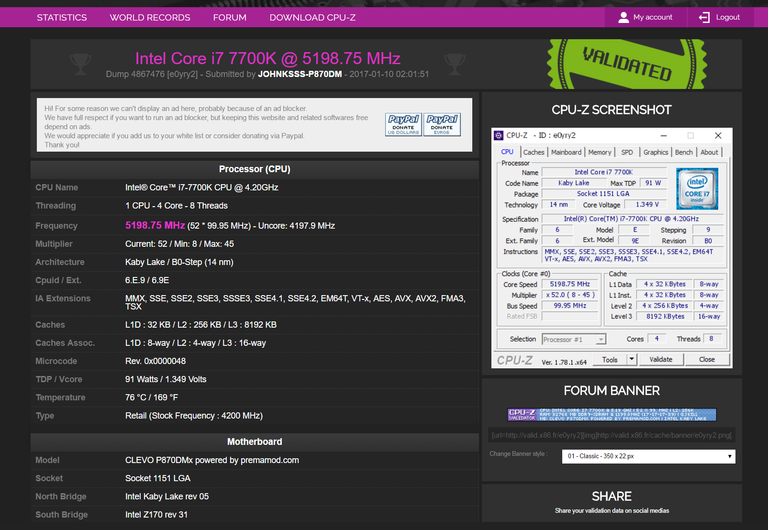
Task: Click the Caches Assoc. value L1D : 8-way
Action: [195, 343]
